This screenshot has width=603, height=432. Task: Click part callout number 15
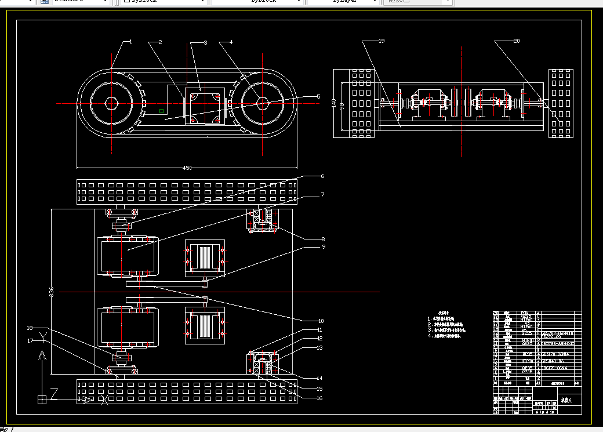[319, 389]
